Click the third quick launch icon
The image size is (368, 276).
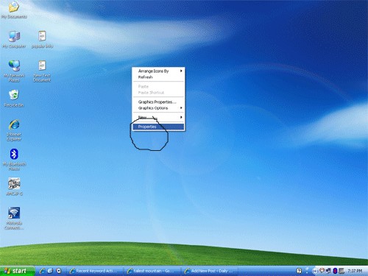(59, 271)
